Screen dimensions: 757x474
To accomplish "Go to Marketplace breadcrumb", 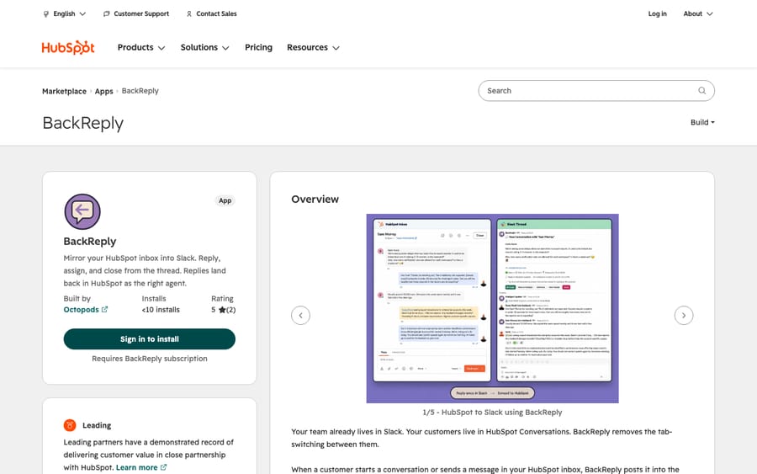I will coord(64,91).
